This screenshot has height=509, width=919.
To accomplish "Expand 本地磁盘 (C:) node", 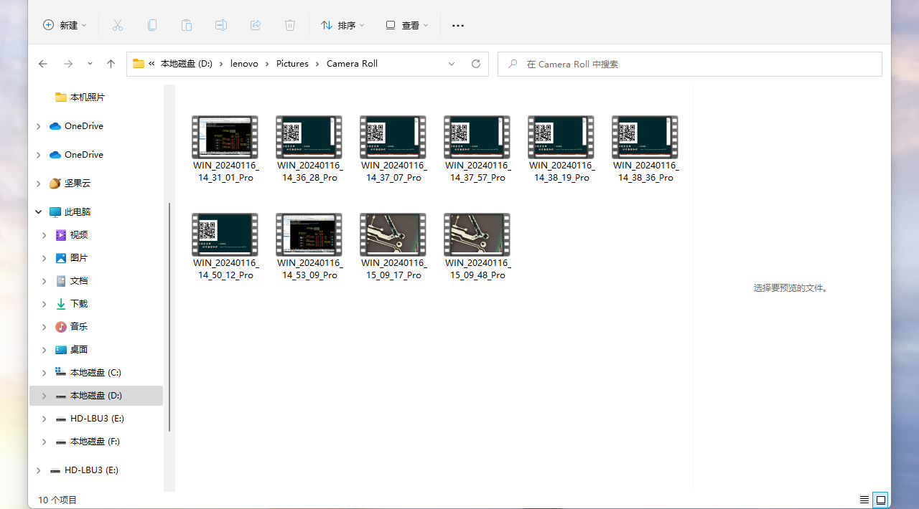I will (x=44, y=373).
